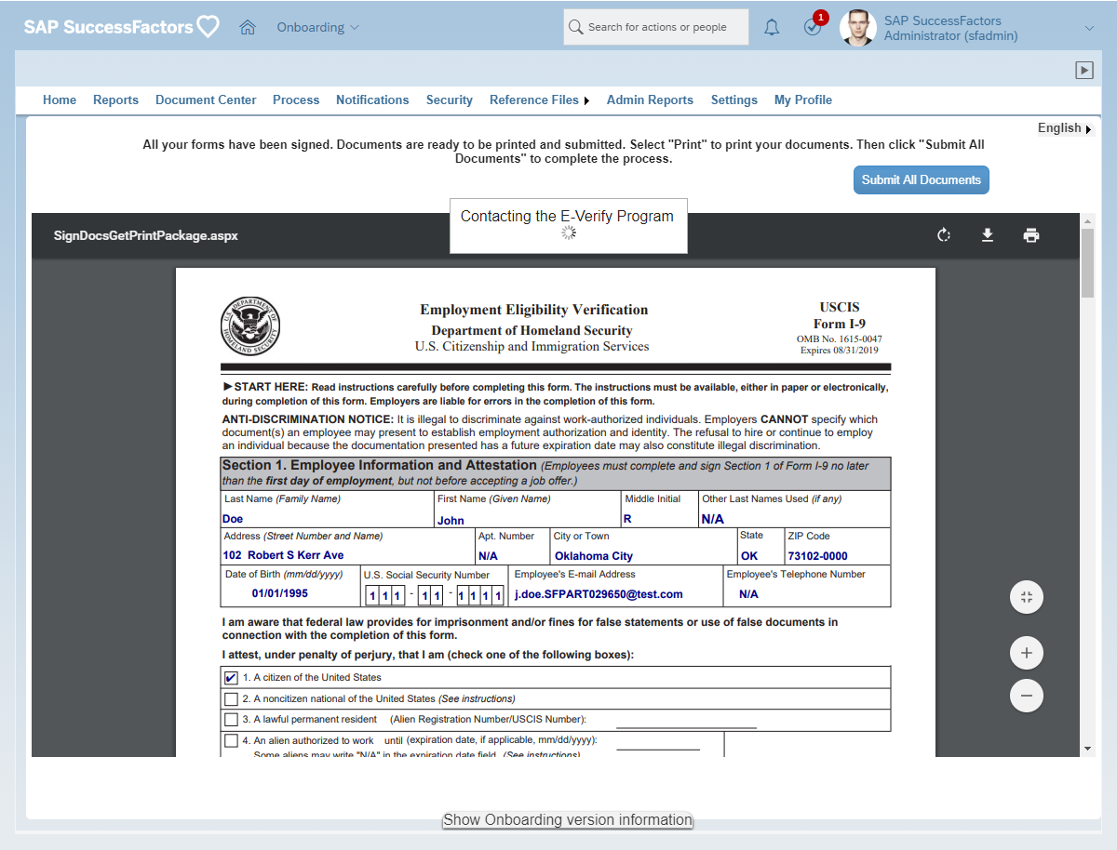
Task: Zoom in on the PDF
Action: click(x=1027, y=653)
